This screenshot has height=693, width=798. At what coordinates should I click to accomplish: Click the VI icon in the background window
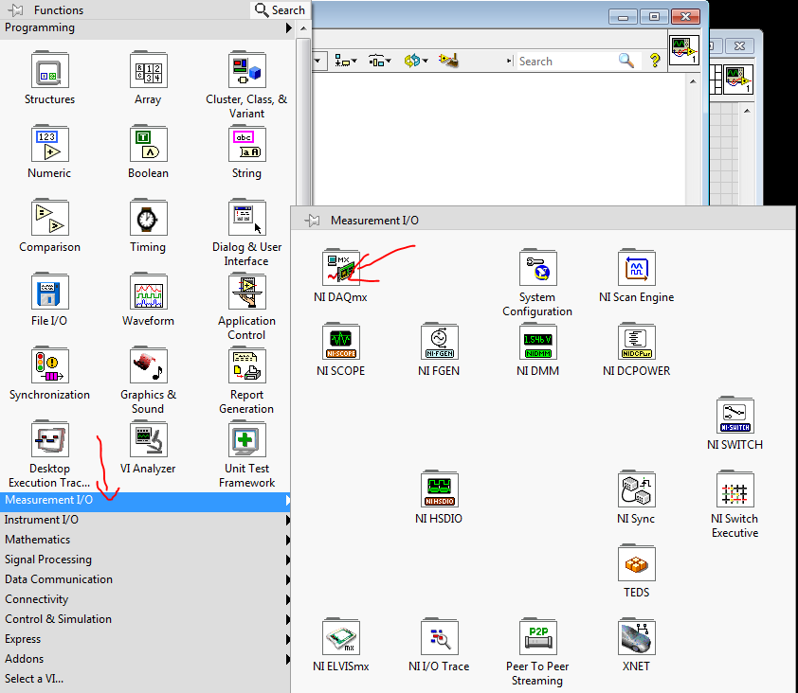(x=738, y=80)
